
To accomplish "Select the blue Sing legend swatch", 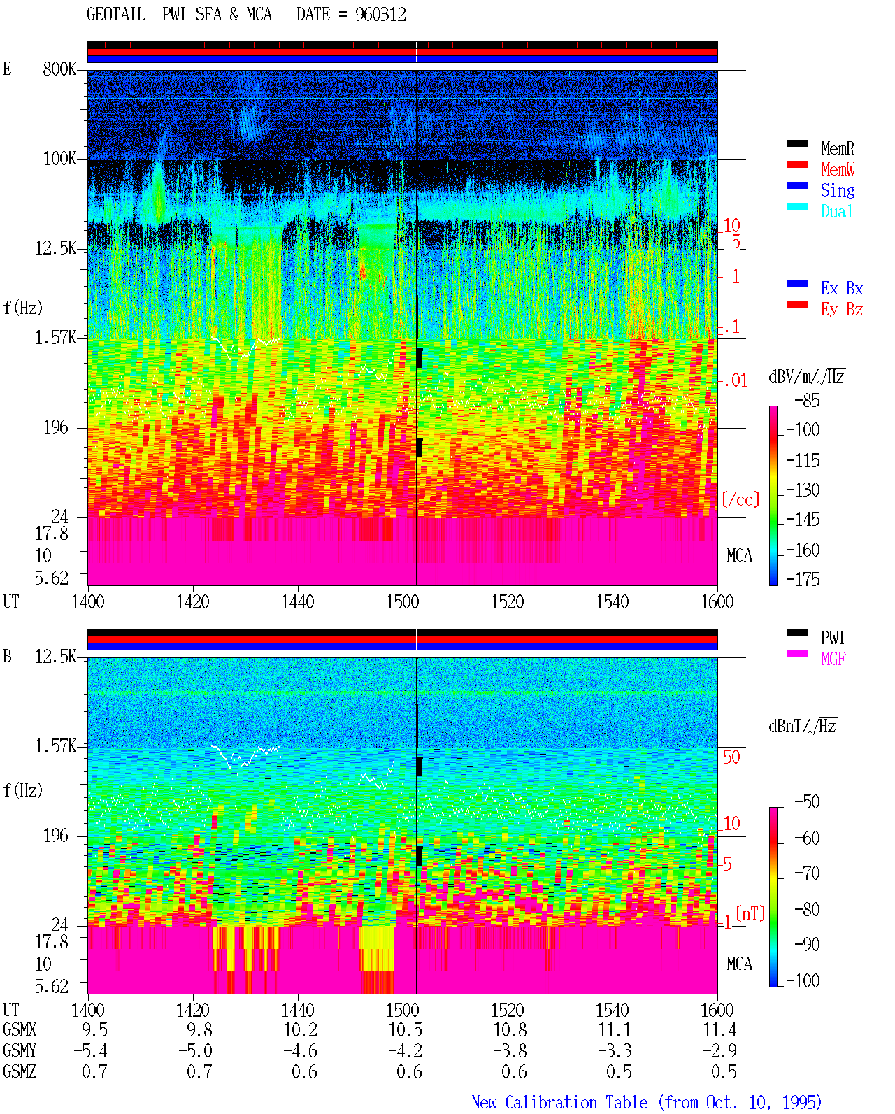I will [797, 185].
